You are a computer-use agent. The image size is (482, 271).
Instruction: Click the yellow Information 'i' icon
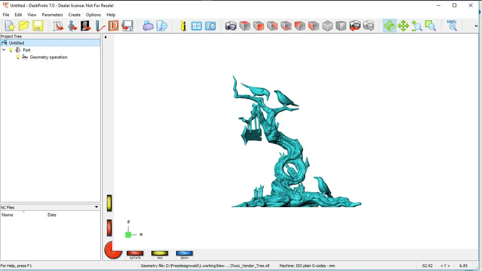coord(183,26)
